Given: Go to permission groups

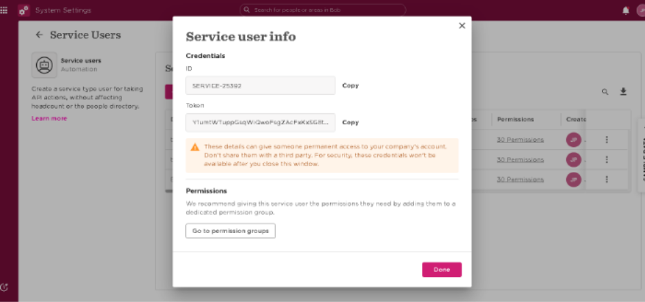Looking at the screenshot, I should click(230, 231).
